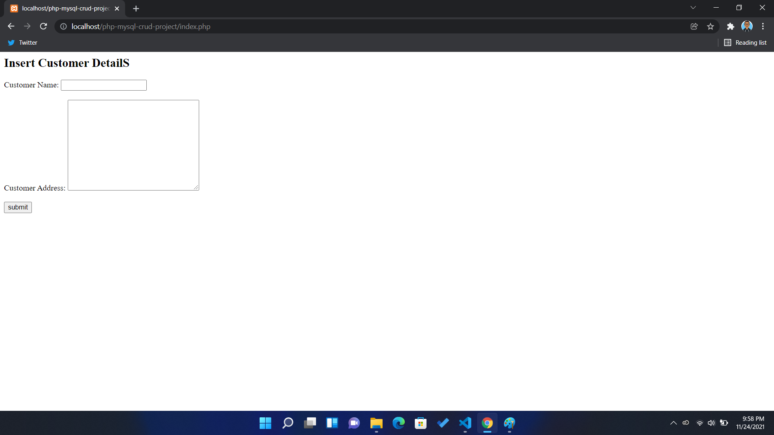This screenshot has height=435, width=774.
Task: Open the Reading list panel
Action: click(745, 42)
